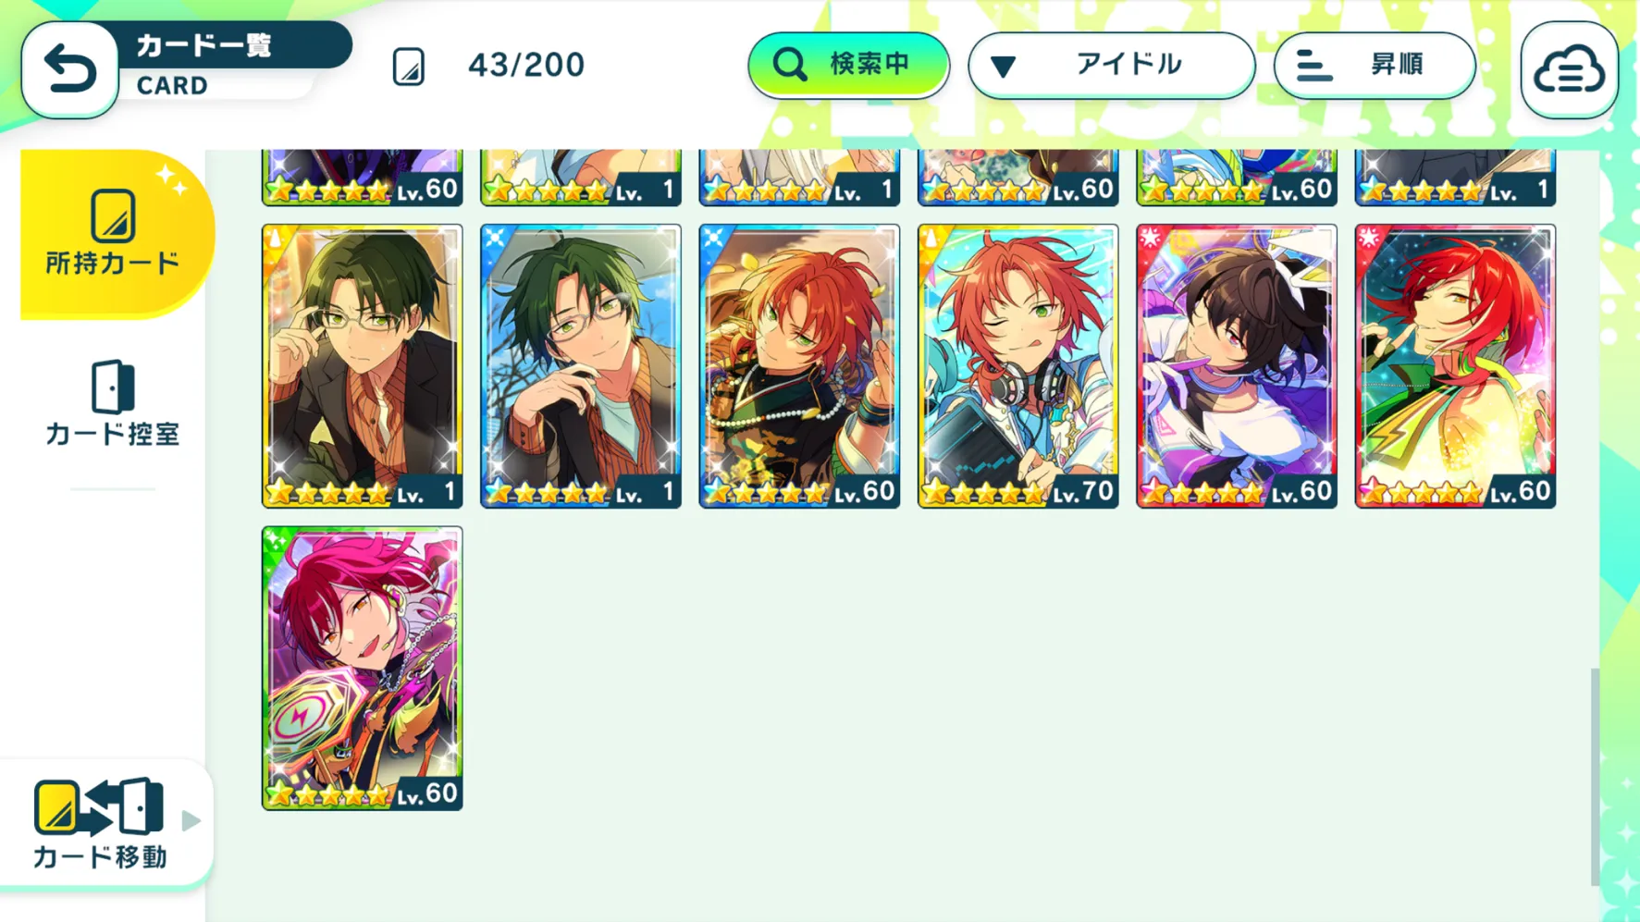This screenshot has height=922, width=1640.
Task: Switch to the カード控室 tab
Action: 113,403
